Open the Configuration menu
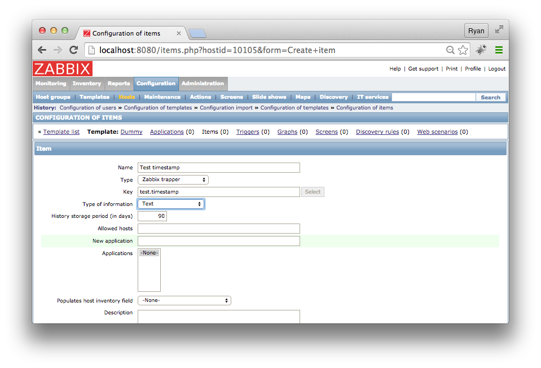 click(x=156, y=84)
